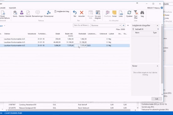
Task: Click the factbox vertical scrollbar
Action: [x=162, y=55]
